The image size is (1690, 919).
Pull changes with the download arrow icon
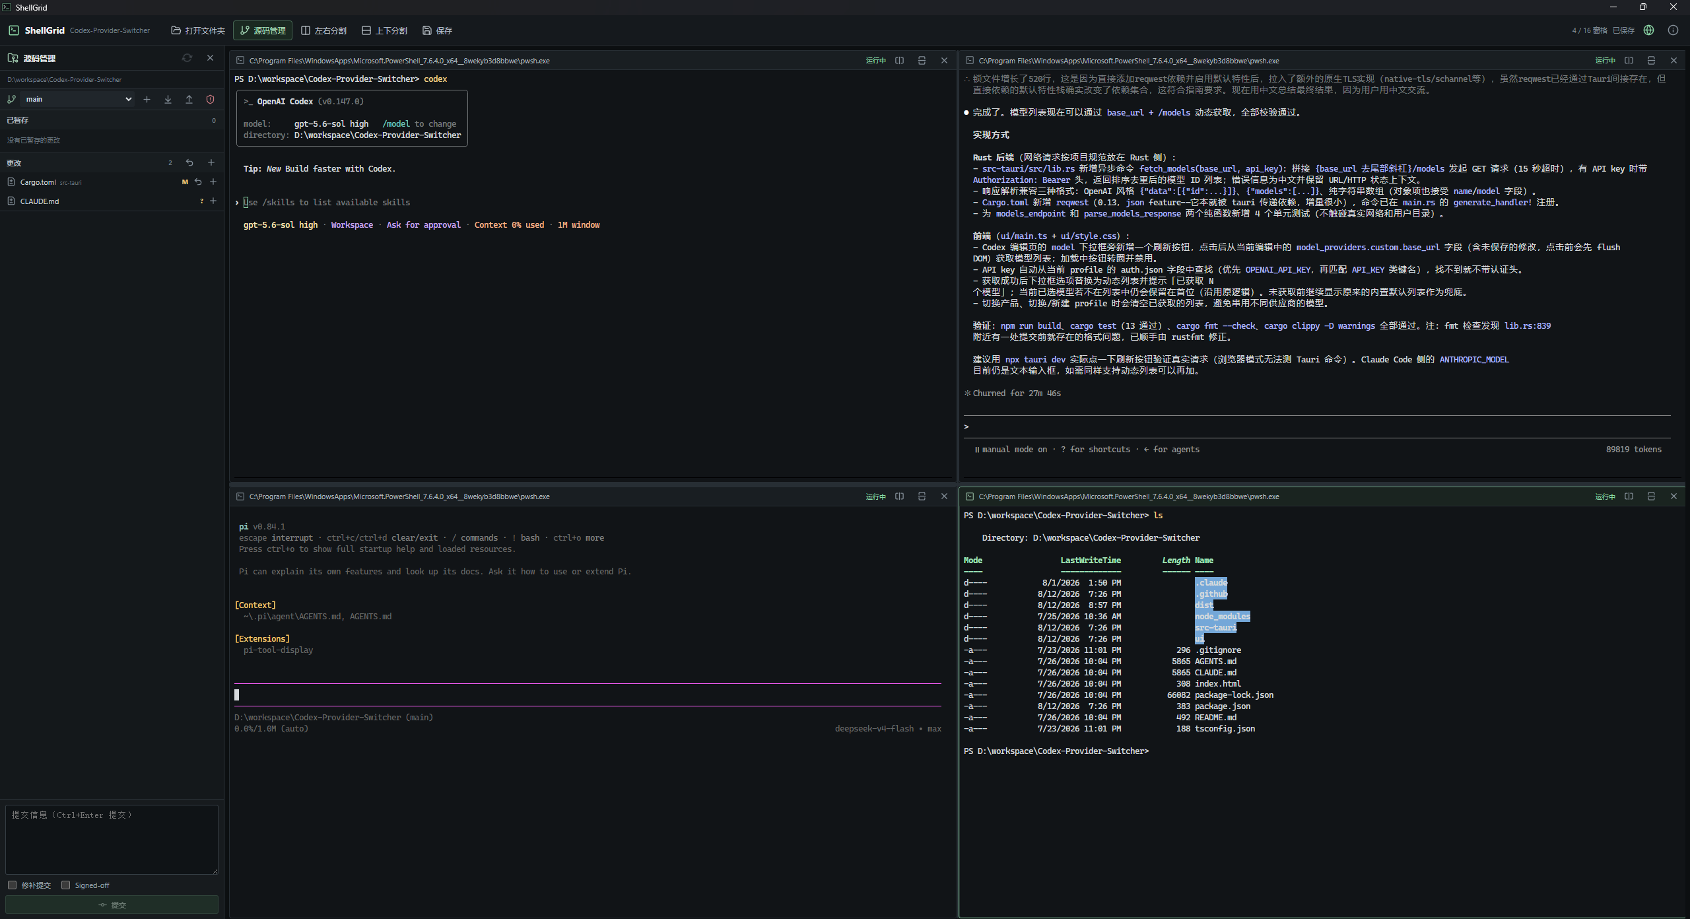[x=168, y=99]
